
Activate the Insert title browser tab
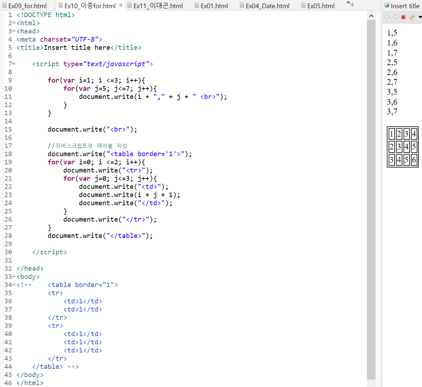click(402, 6)
